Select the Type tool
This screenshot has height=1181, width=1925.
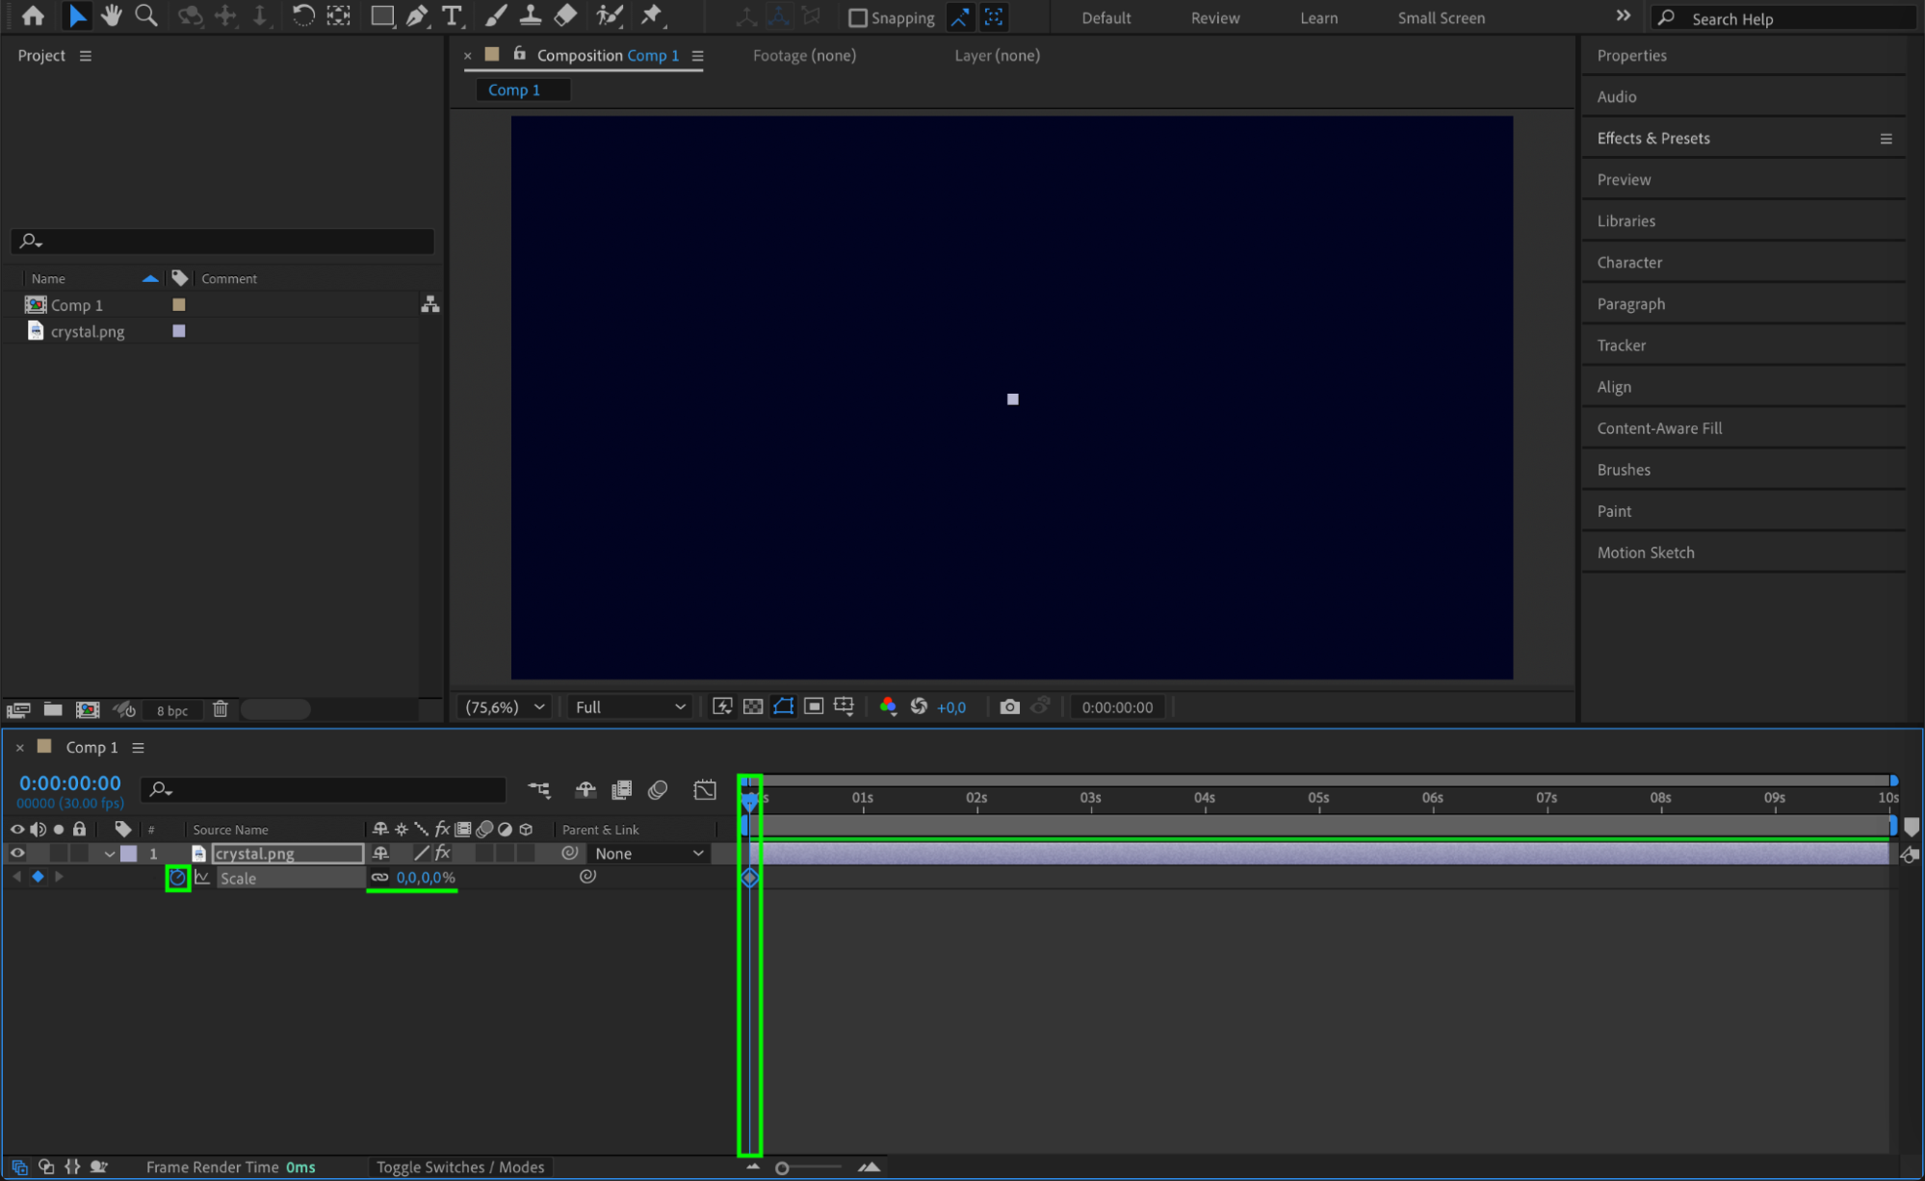451,15
